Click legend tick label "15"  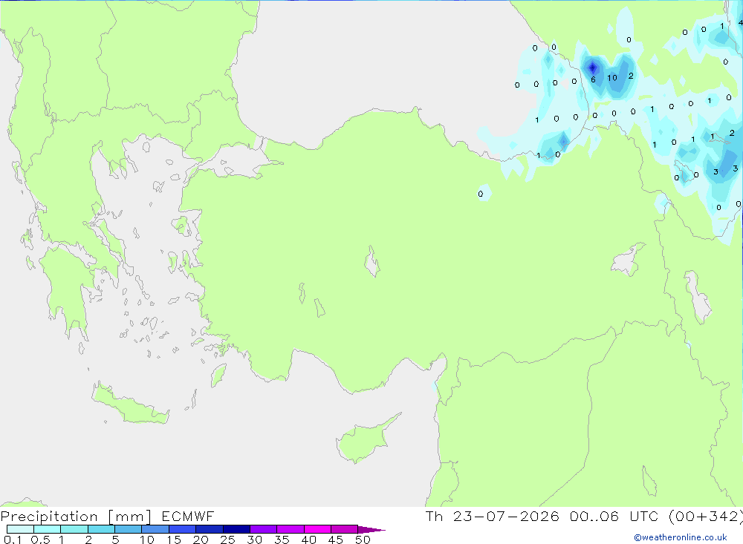[174, 540]
